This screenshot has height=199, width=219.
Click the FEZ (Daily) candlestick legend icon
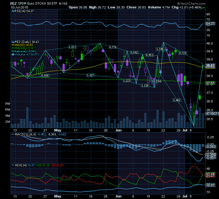pos(13,42)
